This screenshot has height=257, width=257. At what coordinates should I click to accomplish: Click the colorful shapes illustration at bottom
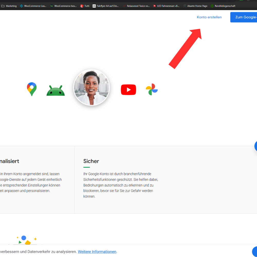26,240
